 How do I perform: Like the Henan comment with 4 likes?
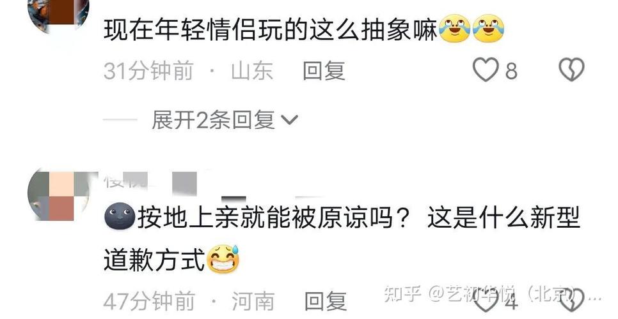[486, 302]
